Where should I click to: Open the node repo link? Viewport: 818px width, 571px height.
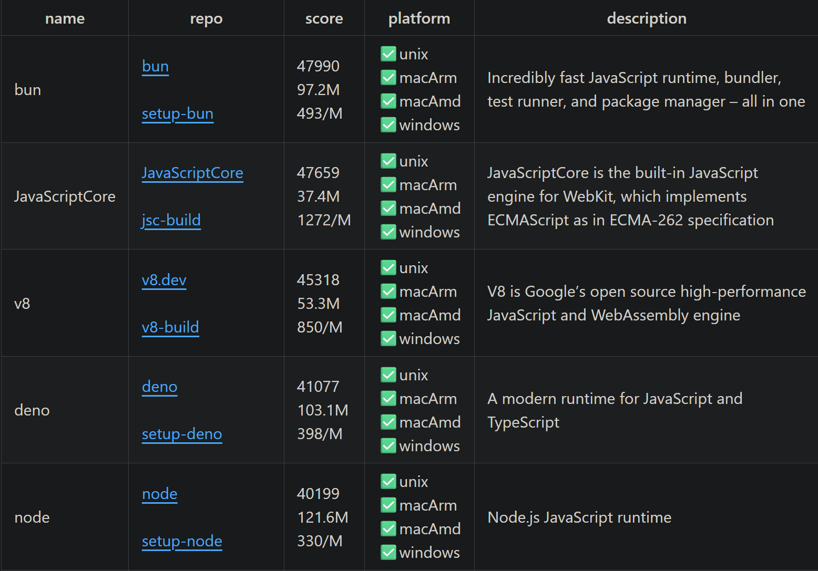(160, 494)
